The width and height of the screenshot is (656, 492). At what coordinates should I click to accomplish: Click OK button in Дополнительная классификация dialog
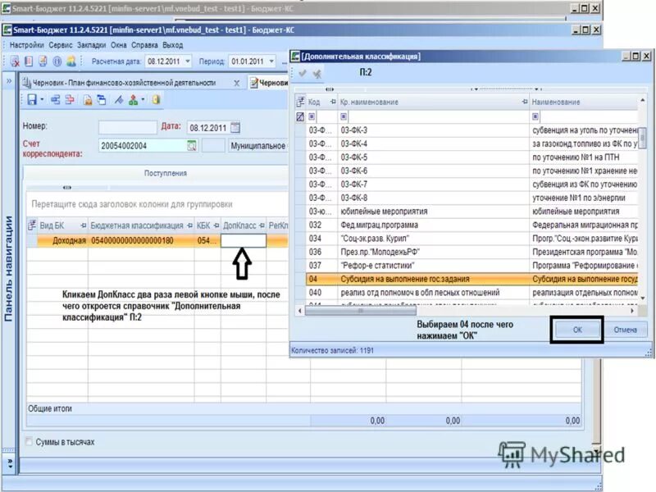[577, 330]
